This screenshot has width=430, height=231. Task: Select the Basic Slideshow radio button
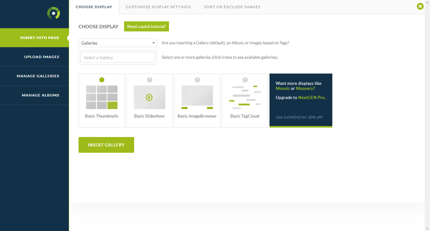click(150, 80)
